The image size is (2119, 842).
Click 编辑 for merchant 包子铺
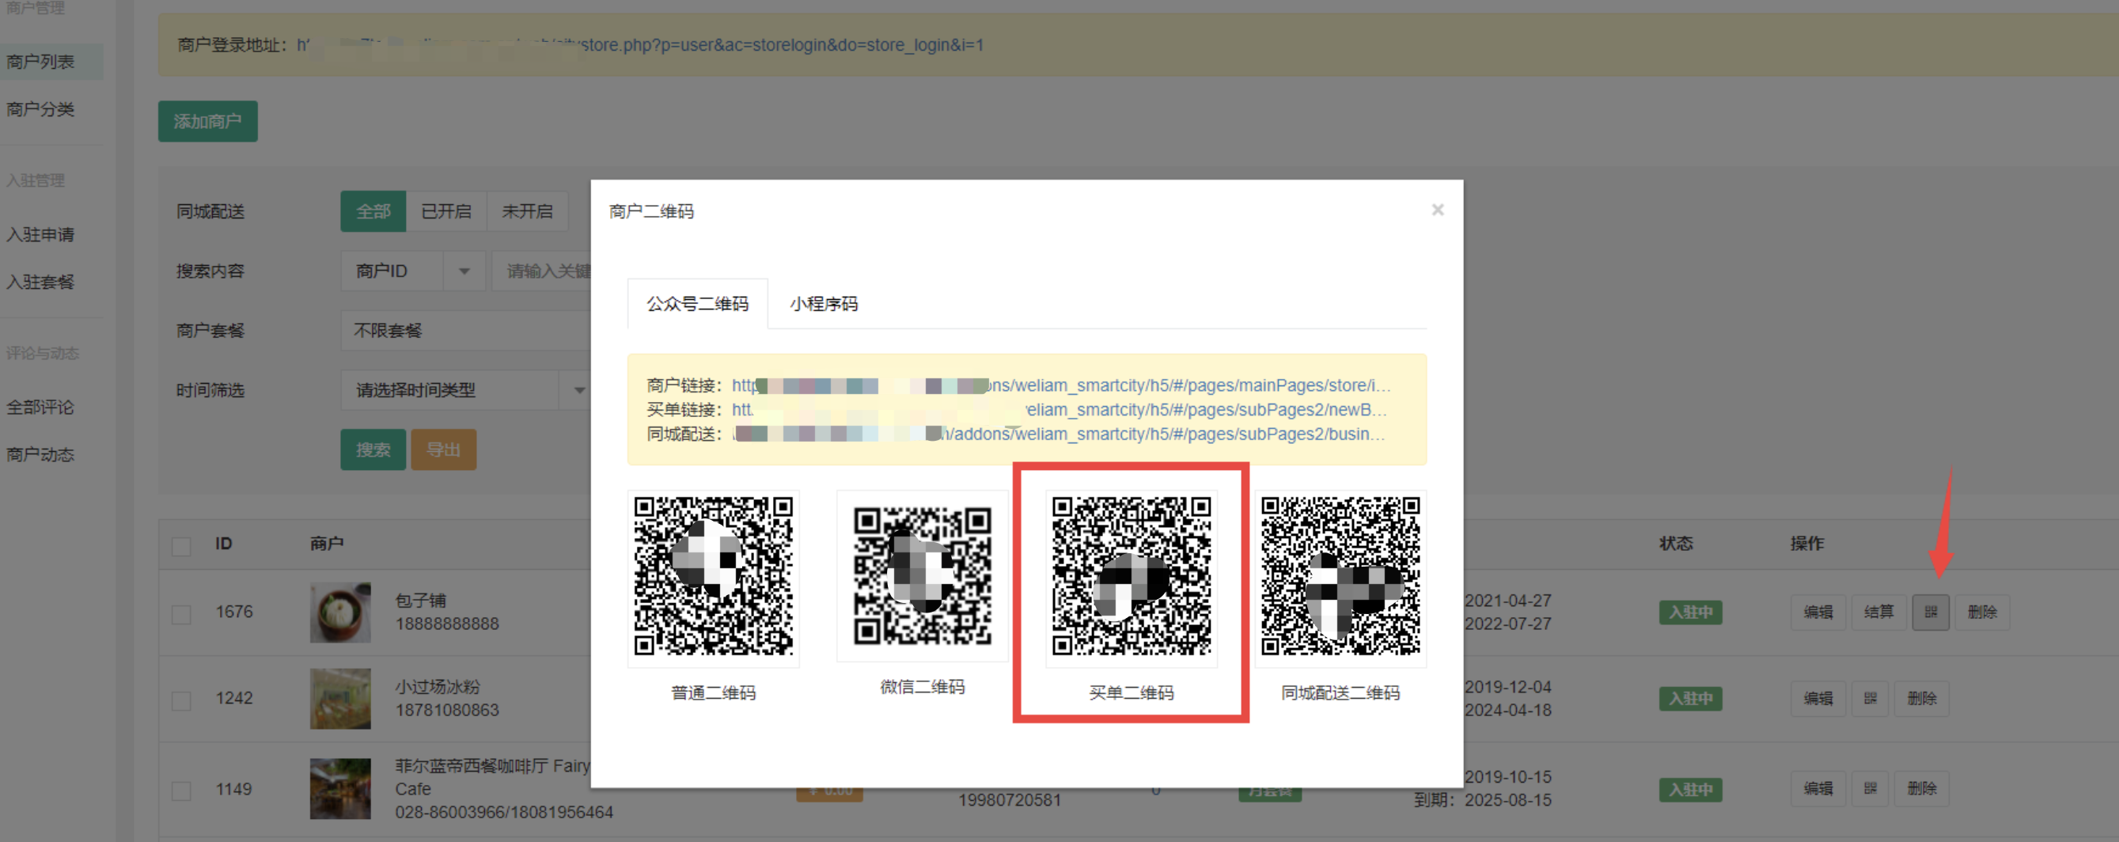[x=1818, y=613]
